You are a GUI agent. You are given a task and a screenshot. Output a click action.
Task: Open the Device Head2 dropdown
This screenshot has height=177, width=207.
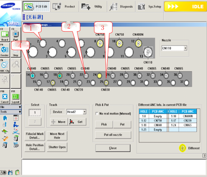pyautogui.click(x=85, y=112)
